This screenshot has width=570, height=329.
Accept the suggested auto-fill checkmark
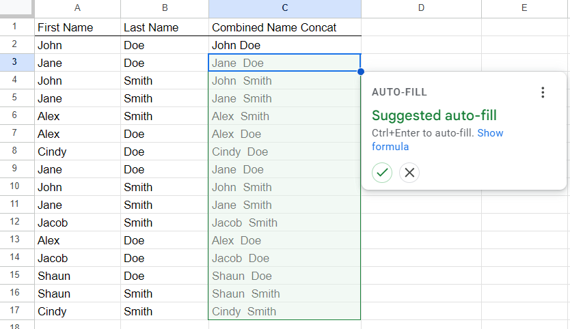381,173
